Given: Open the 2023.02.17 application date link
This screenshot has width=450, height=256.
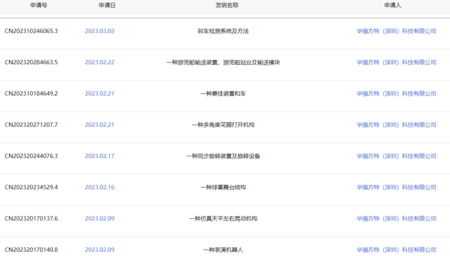Looking at the screenshot, I should (x=99, y=156).
